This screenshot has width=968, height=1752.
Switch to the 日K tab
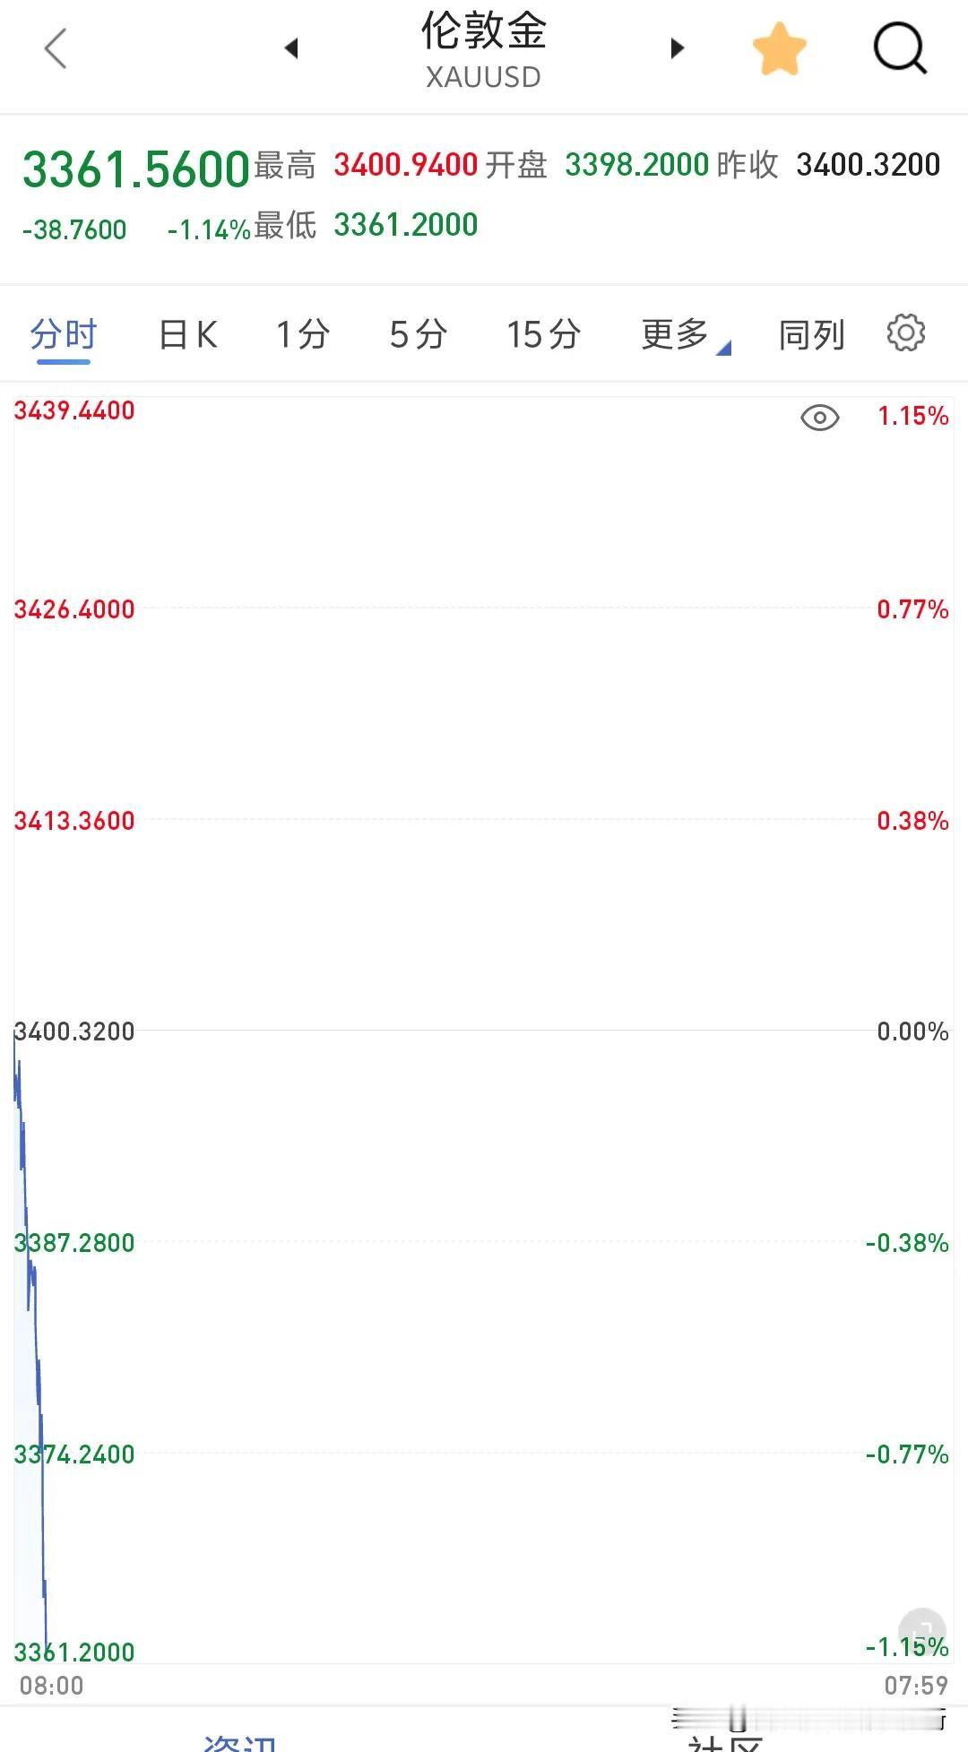188,335
